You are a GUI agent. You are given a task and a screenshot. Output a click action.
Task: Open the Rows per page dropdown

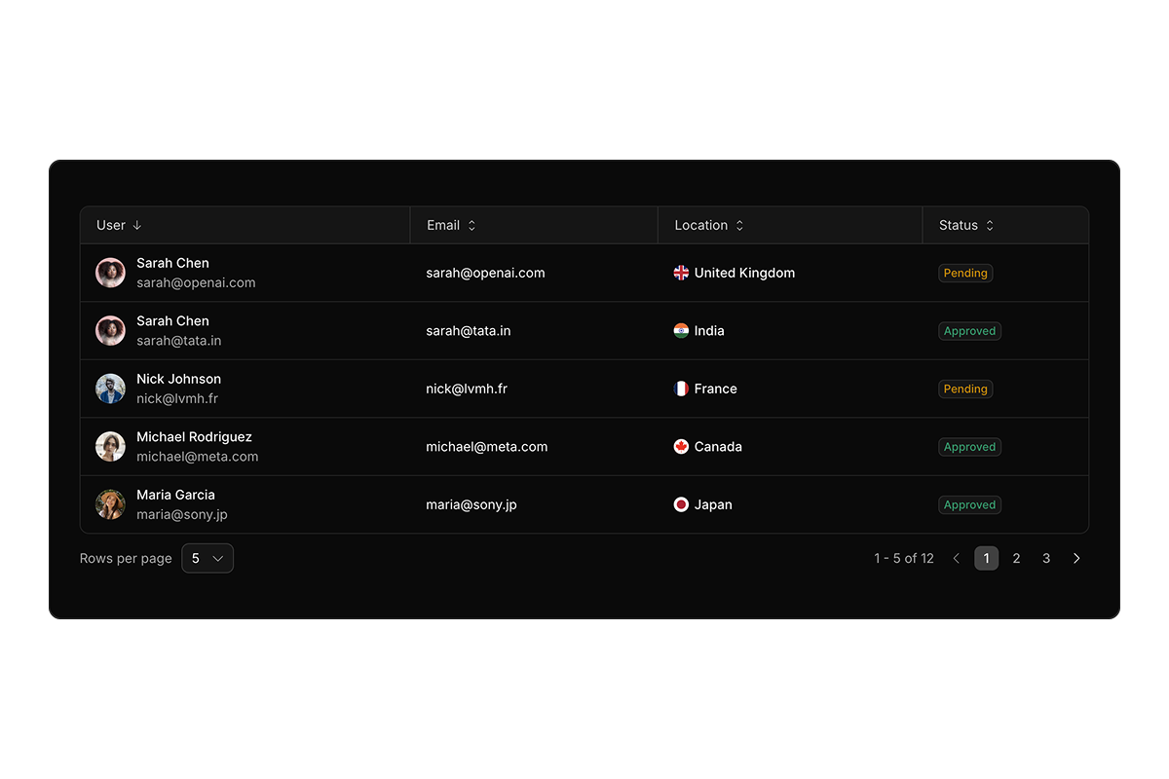(x=207, y=558)
